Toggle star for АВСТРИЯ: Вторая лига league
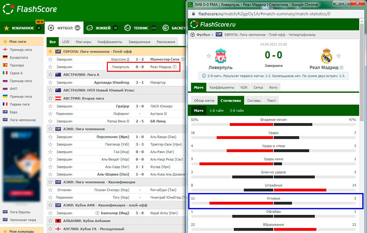The width and height of the screenshot is (367, 233). tap(50, 98)
